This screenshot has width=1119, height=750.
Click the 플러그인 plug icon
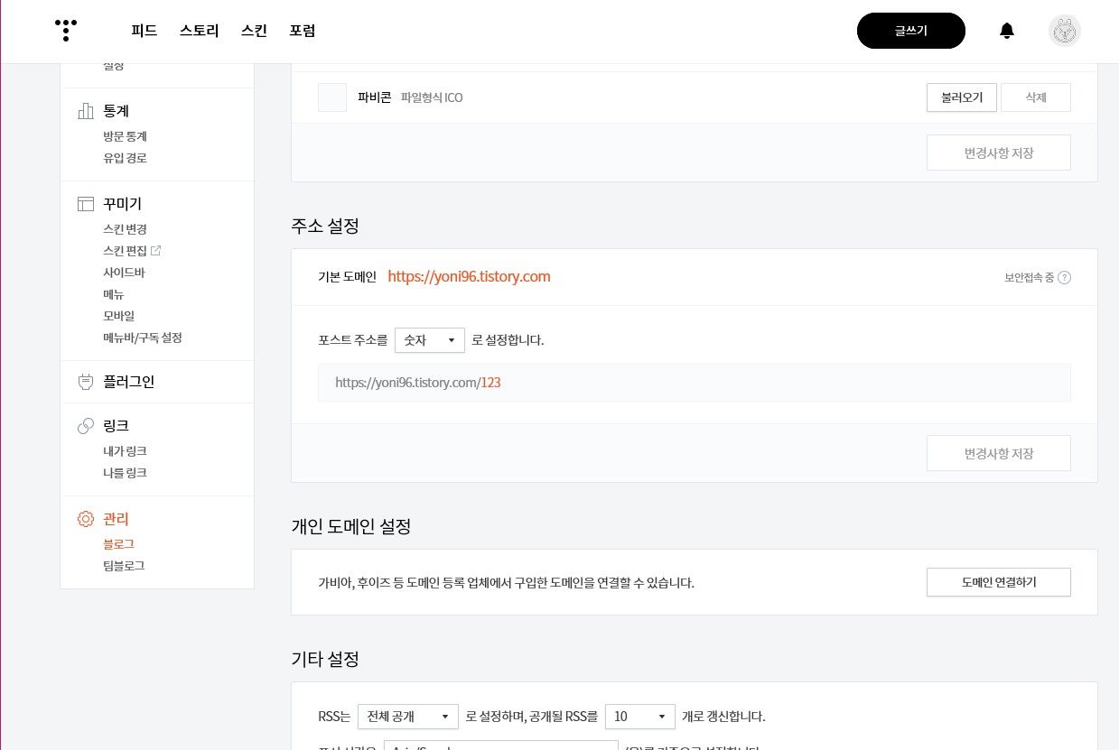point(86,382)
